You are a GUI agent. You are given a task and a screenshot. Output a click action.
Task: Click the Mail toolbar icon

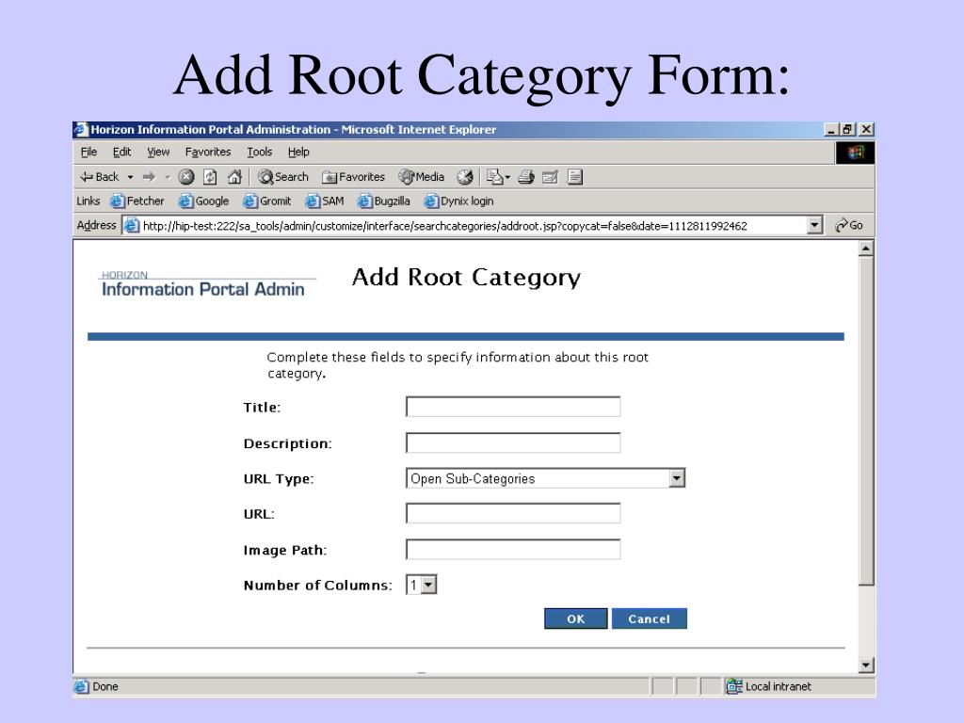point(494,177)
